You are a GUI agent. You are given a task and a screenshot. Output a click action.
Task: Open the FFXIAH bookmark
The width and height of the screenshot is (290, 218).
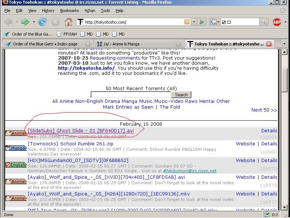(67, 34)
